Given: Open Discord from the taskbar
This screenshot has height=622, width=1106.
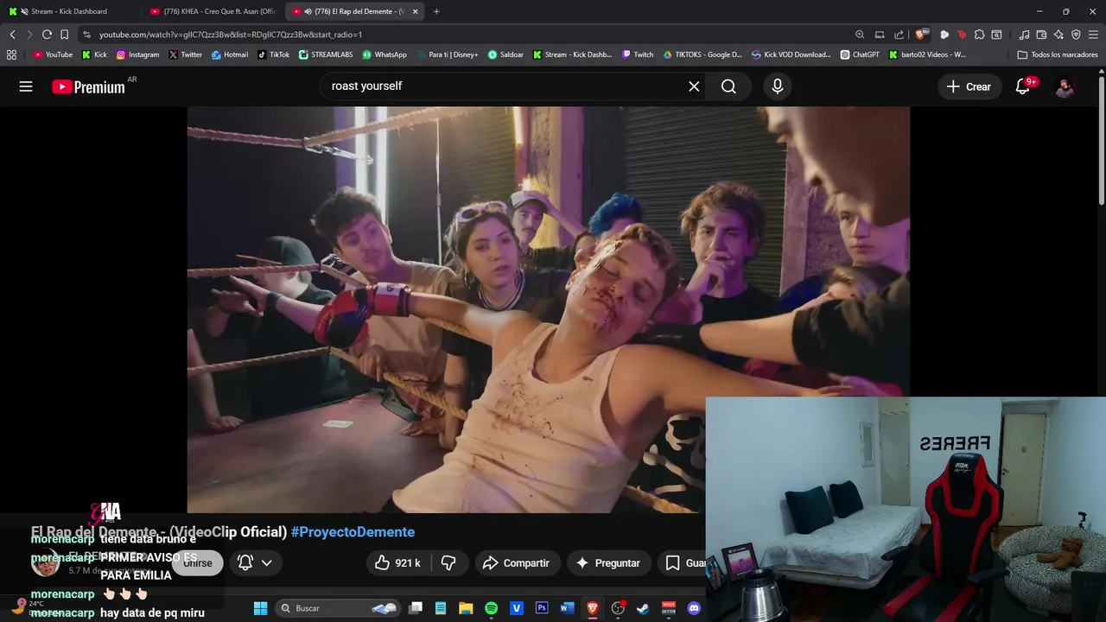Looking at the screenshot, I should tap(694, 608).
